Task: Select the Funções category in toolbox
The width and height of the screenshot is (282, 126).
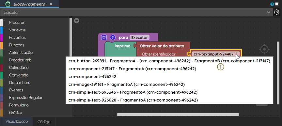Action: (x=17, y=45)
